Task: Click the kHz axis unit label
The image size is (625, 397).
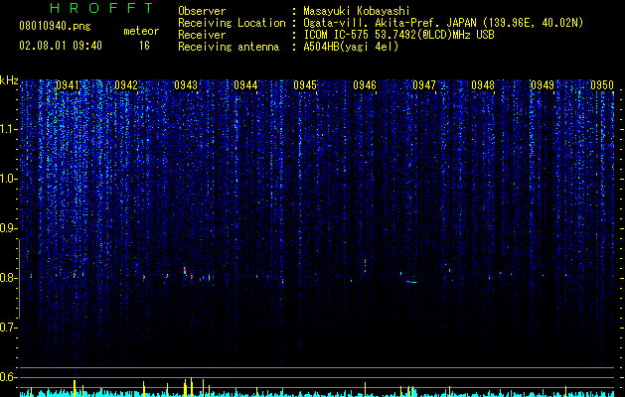Action: coord(9,80)
